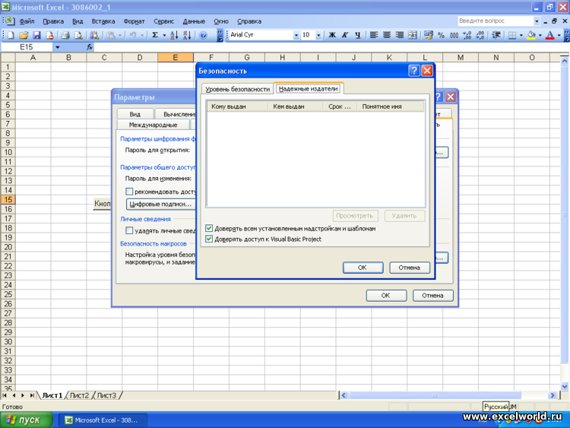Apply yellow fill color bucket
The image size is (570, 428).
[x=531, y=35]
